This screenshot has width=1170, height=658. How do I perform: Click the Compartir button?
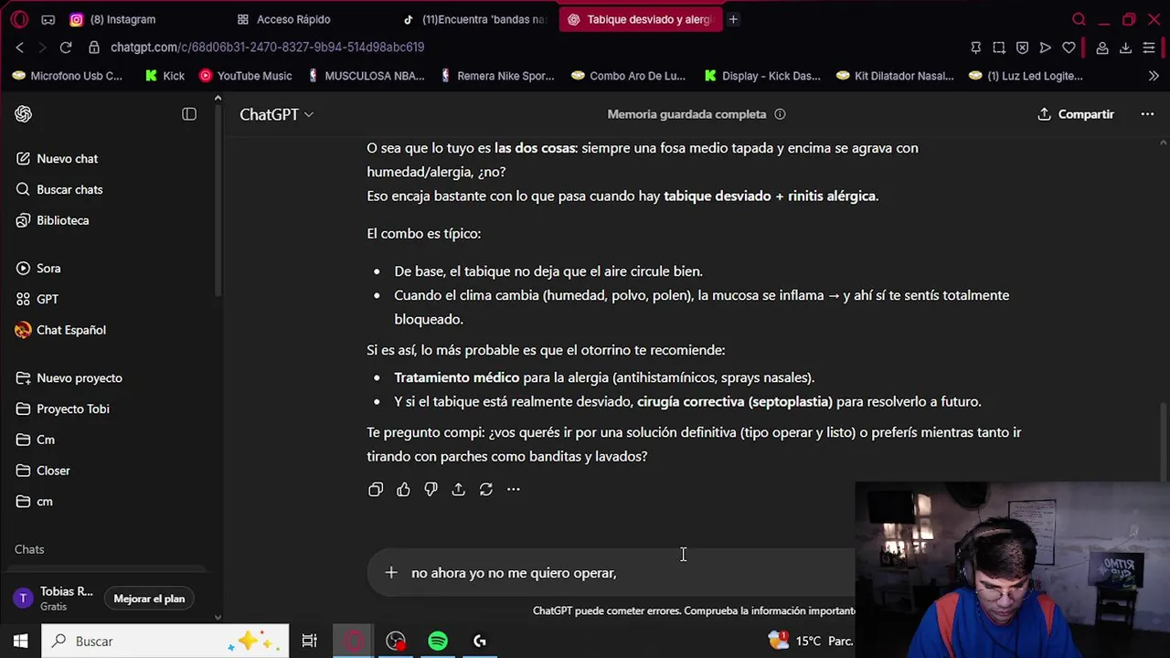coord(1076,114)
